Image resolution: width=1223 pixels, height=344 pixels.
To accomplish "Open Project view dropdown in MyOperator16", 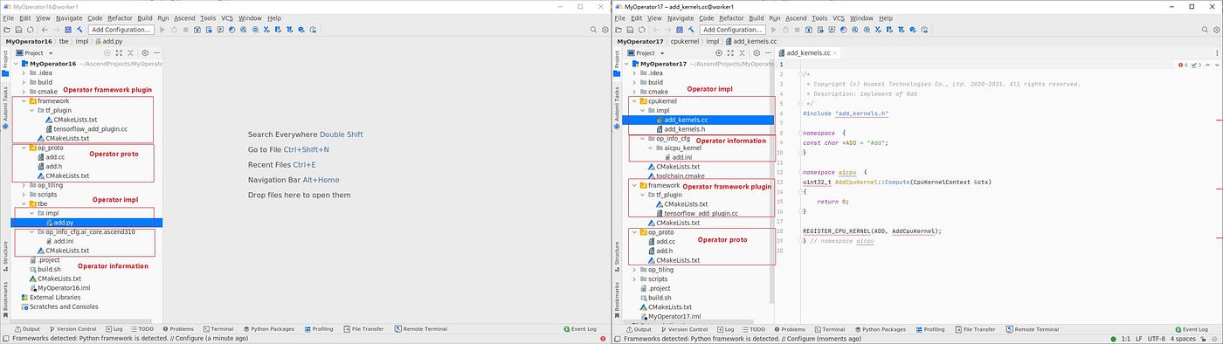I will (34, 52).
